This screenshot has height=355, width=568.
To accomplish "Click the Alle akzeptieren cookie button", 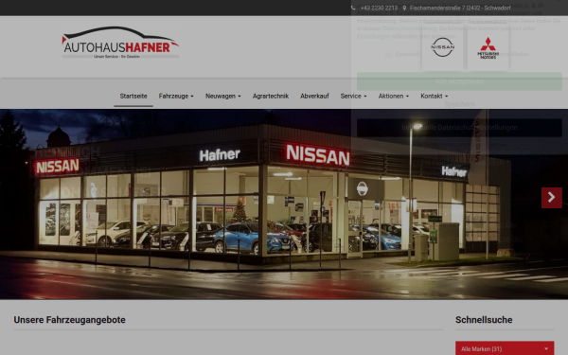I will [459, 81].
